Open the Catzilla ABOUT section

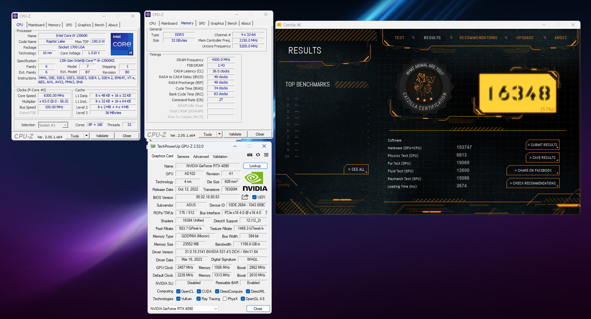point(561,38)
